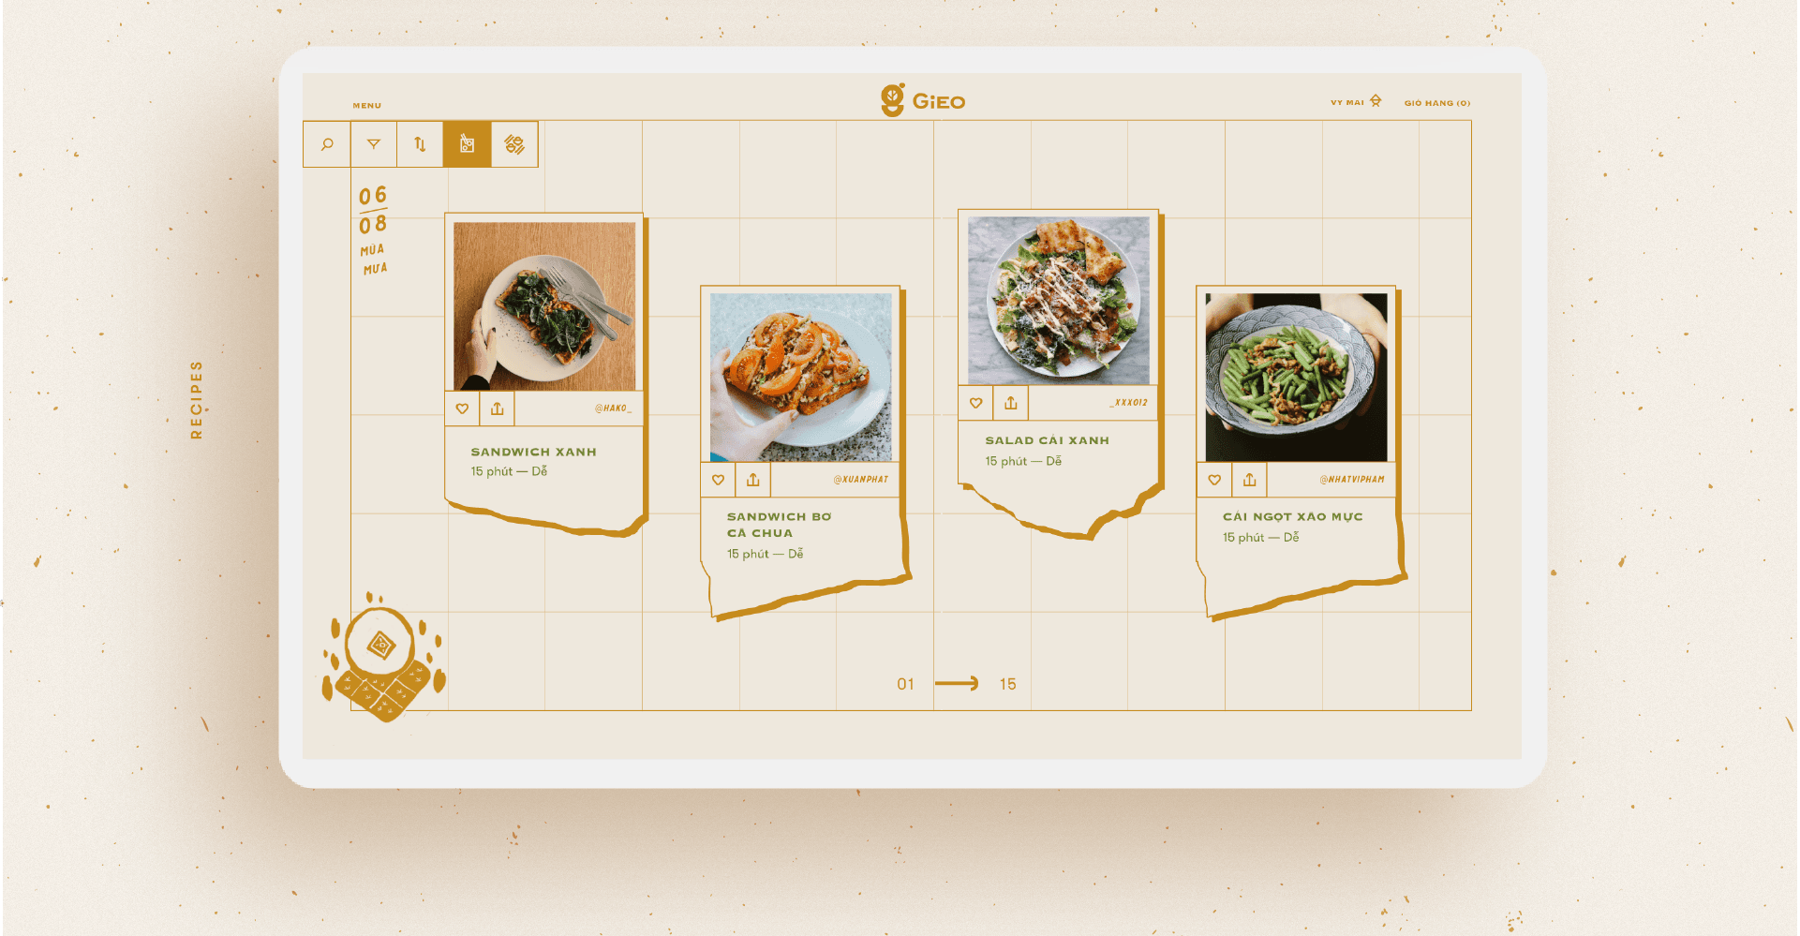
Task: Share the Sandwich Bơ Cà Chua recipe
Action: click(753, 480)
